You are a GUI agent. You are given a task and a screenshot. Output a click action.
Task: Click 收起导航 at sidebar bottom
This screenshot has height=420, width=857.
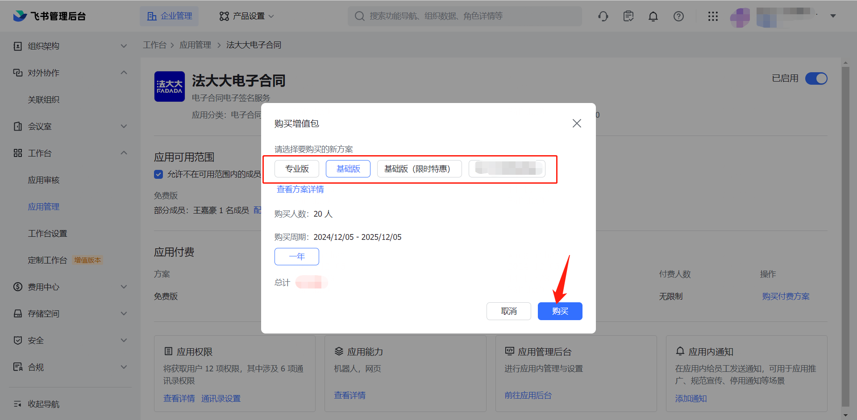point(44,404)
